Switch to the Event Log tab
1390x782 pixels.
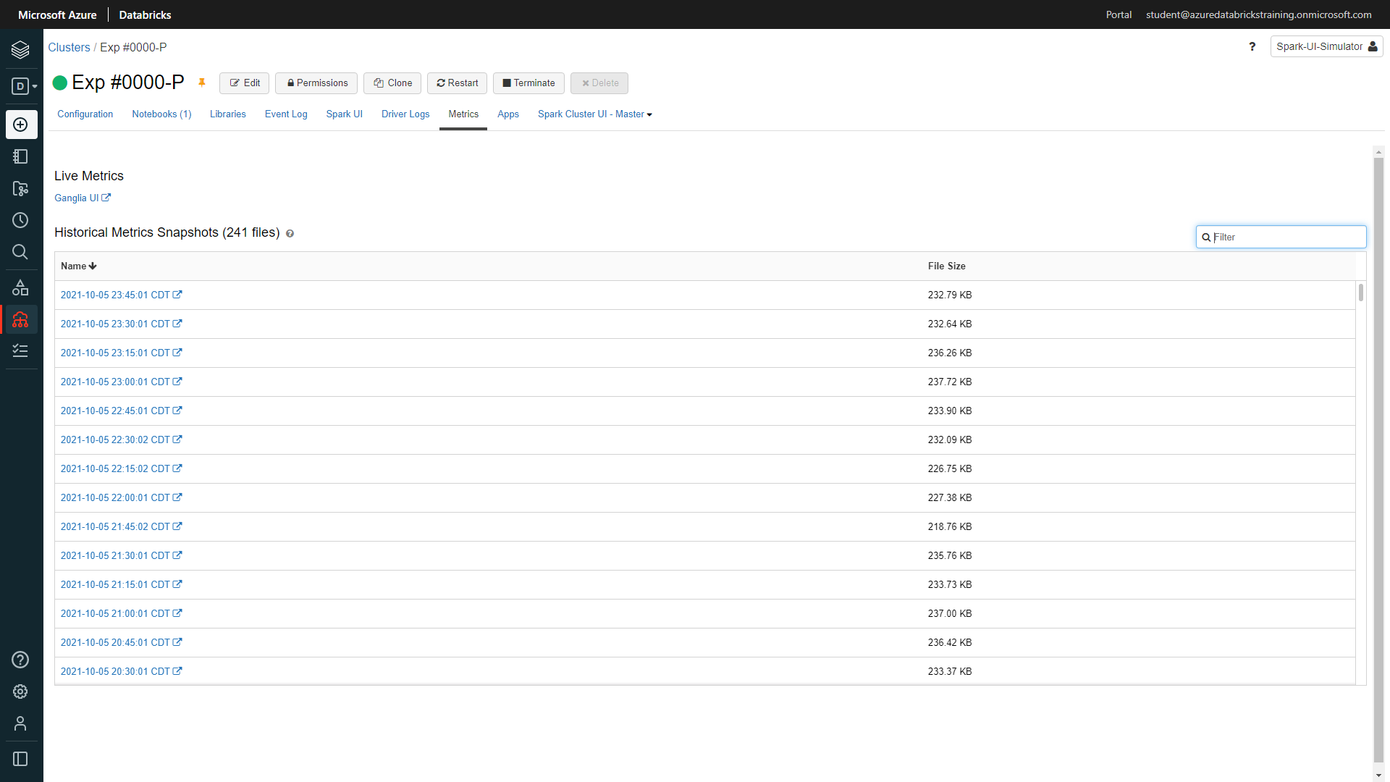pos(285,114)
